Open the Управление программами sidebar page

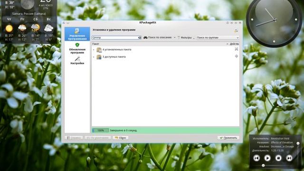click(x=77, y=34)
